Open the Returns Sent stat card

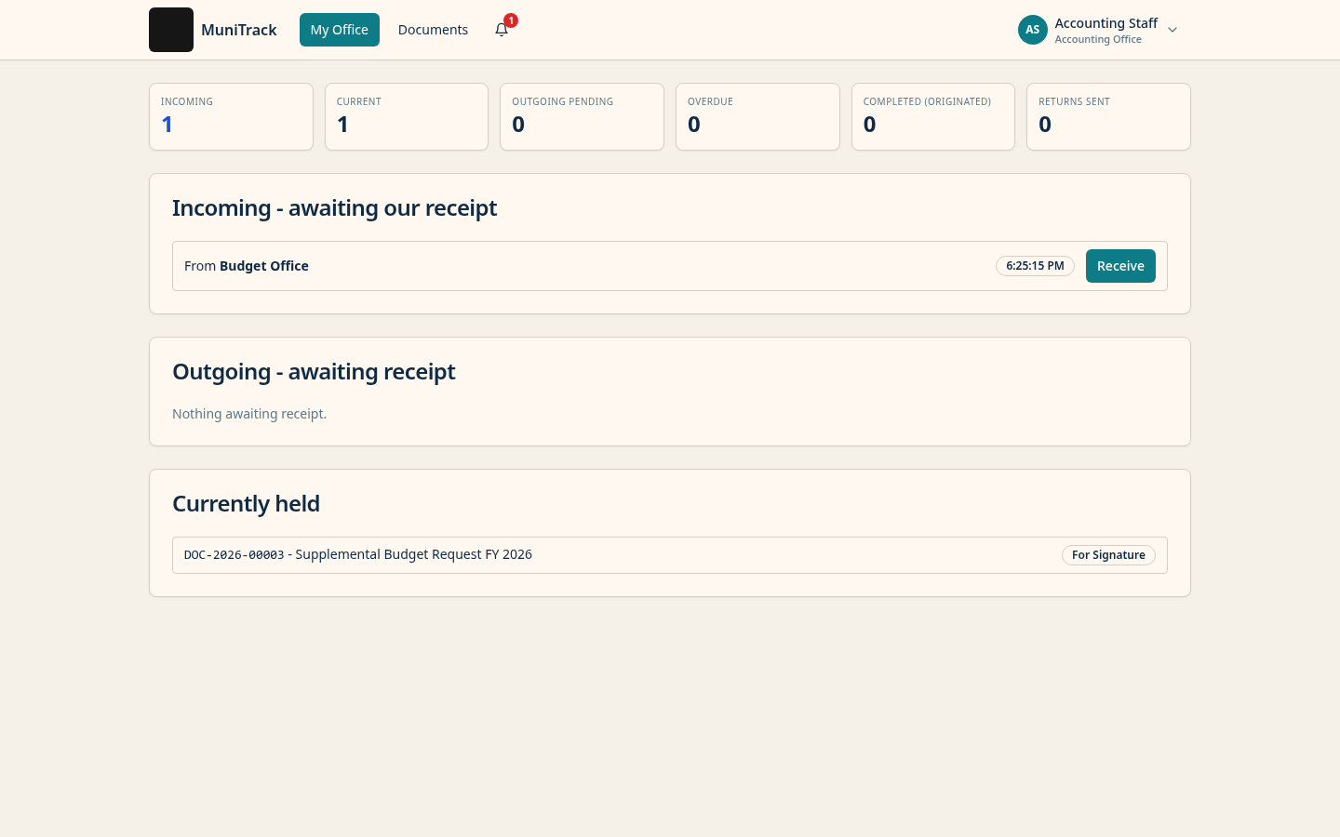pyautogui.click(x=1108, y=116)
